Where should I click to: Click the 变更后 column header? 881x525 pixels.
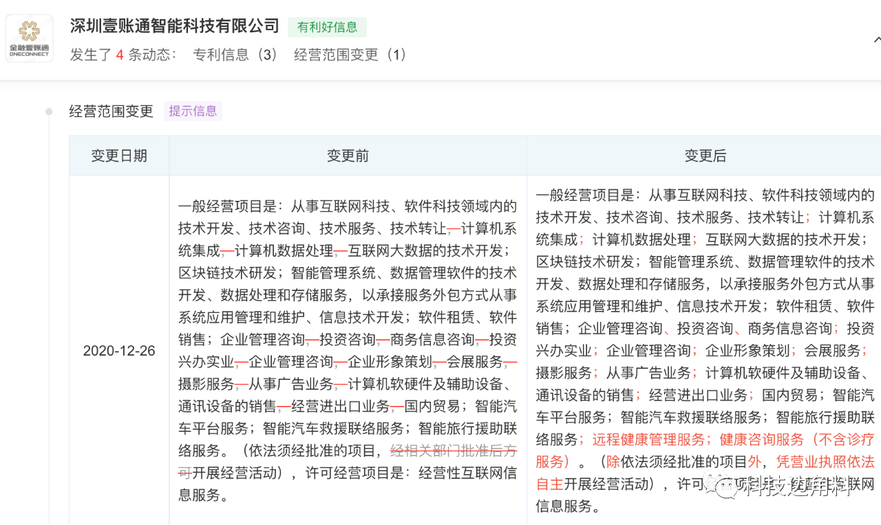coord(705,156)
